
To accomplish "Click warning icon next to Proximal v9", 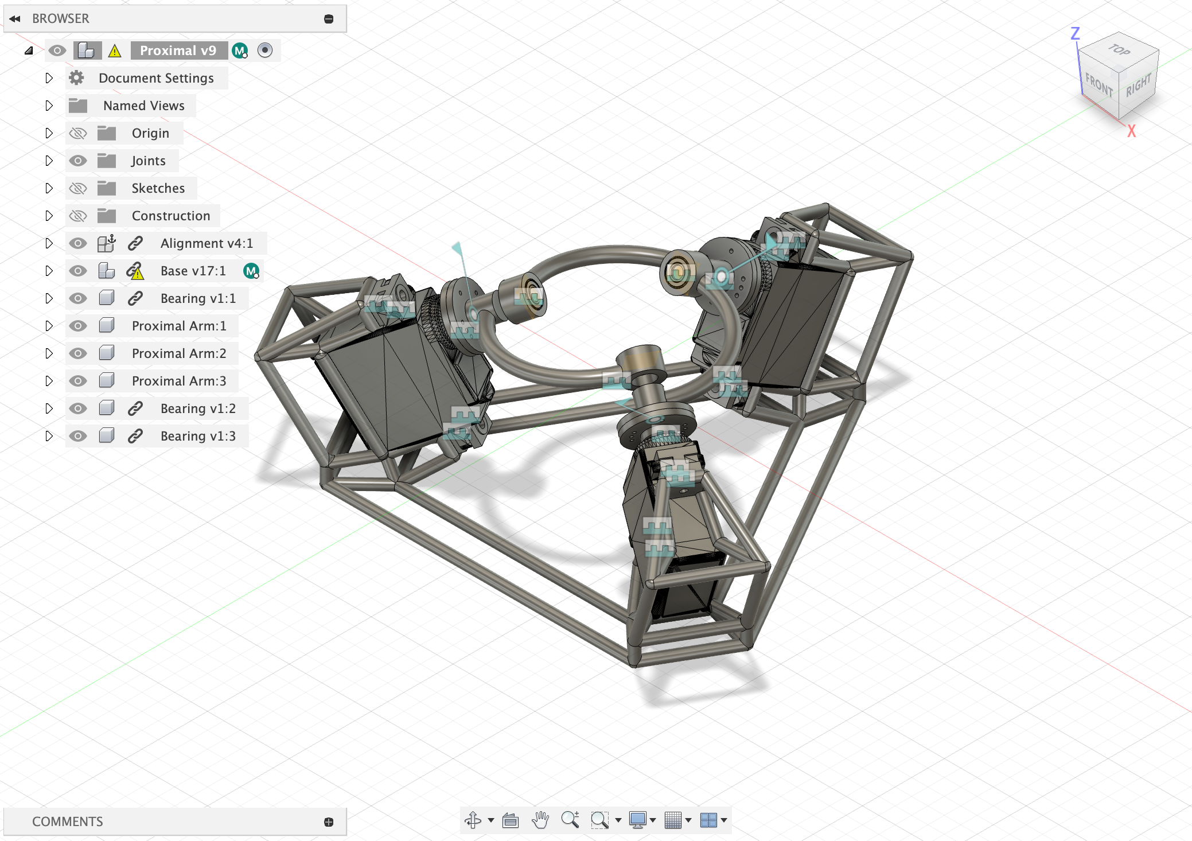I will (x=115, y=51).
